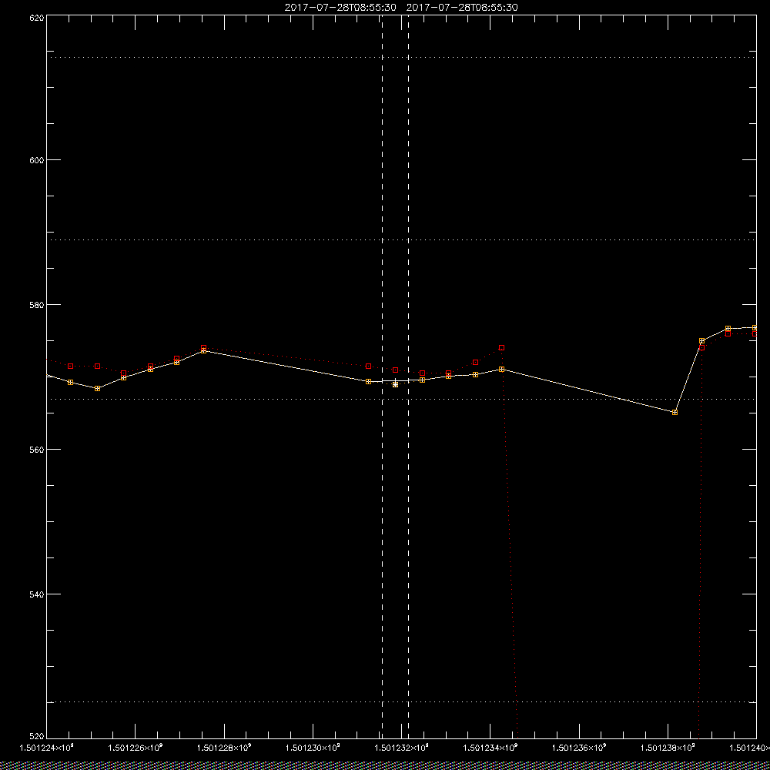Select the red marker between the dashed vertical lines
The image size is (770, 770).
pos(395,370)
